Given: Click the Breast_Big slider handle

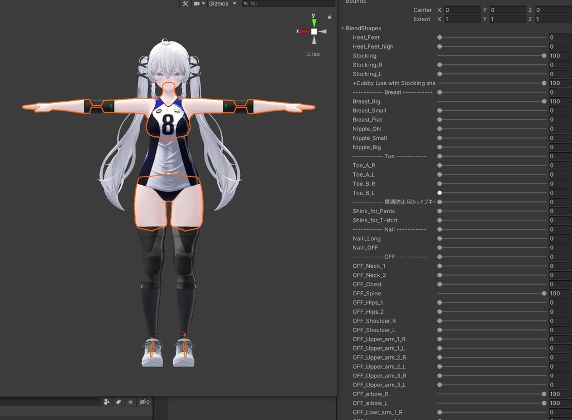Looking at the screenshot, I should tap(544, 101).
